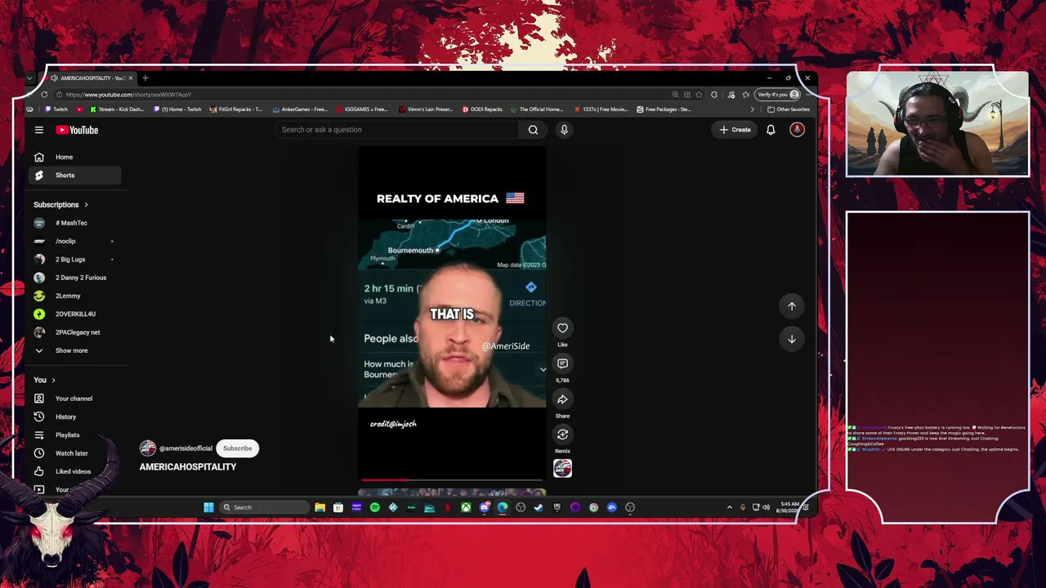1046x588 pixels.
Task: Open a new browser tab
Action: coord(145,78)
